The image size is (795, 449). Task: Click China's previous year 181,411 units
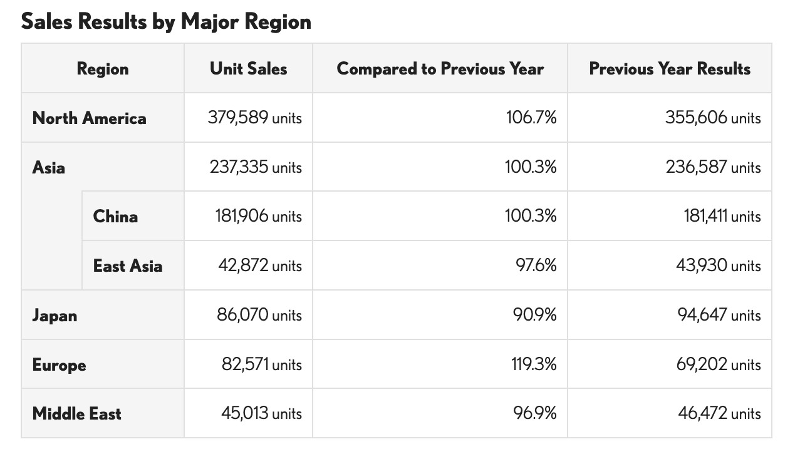722,217
